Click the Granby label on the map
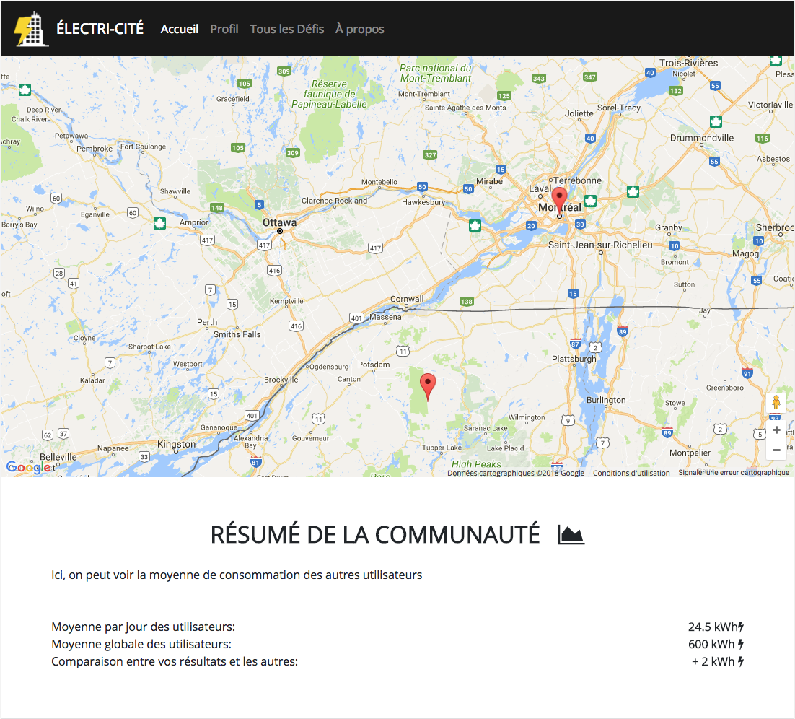 (668, 227)
